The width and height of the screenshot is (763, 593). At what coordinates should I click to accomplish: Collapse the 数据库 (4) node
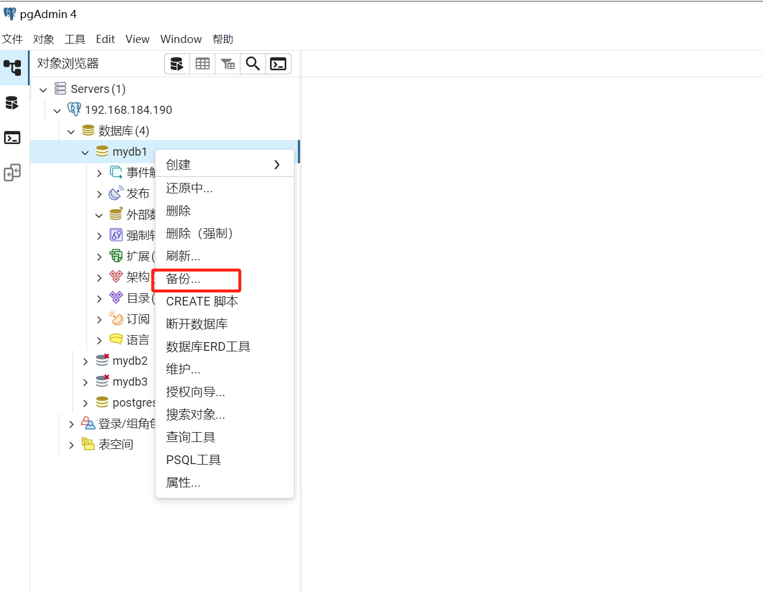click(71, 131)
